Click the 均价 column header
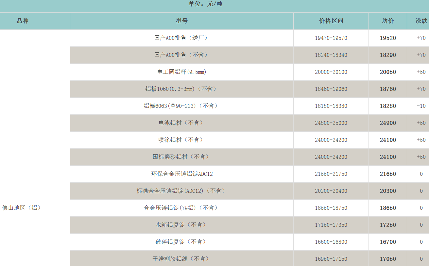 [x=388, y=21]
